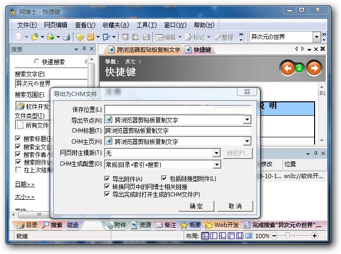This screenshot has height=254, width=341.
Task: Open the CHM主页 dropdown
Action: 247,141
